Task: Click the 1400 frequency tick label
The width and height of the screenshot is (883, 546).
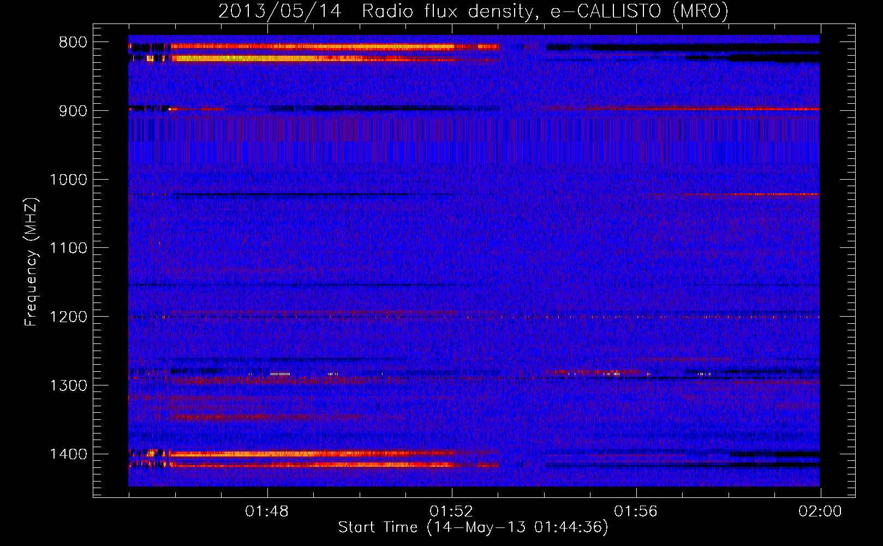Action: pyautogui.click(x=68, y=454)
